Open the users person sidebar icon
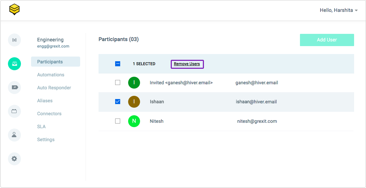 tap(14, 135)
